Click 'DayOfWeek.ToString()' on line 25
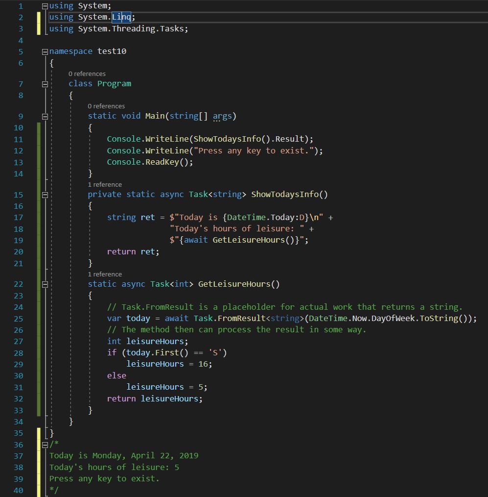Viewport: 488px width, 497px height. pos(420,318)
